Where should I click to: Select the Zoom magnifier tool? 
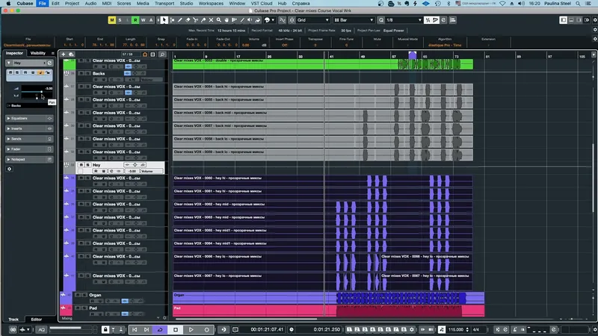pyautogui.click(x=218, y=20)
